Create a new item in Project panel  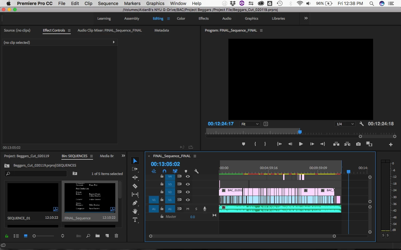tap(107, 236)
